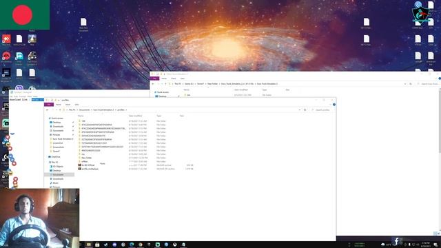Image resolution: width=441 pixels, height=248 pixels.
Task: Open Microsoft Edge from the taskbar
Action: [x=132, y=245]
